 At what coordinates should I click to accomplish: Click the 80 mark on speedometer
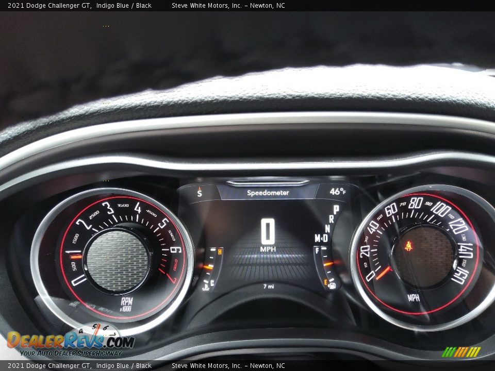(x=415, y=203)
